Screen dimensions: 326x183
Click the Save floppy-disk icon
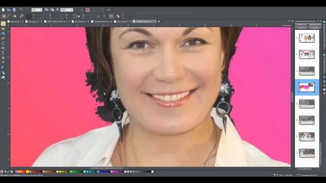tap(14, 10)
